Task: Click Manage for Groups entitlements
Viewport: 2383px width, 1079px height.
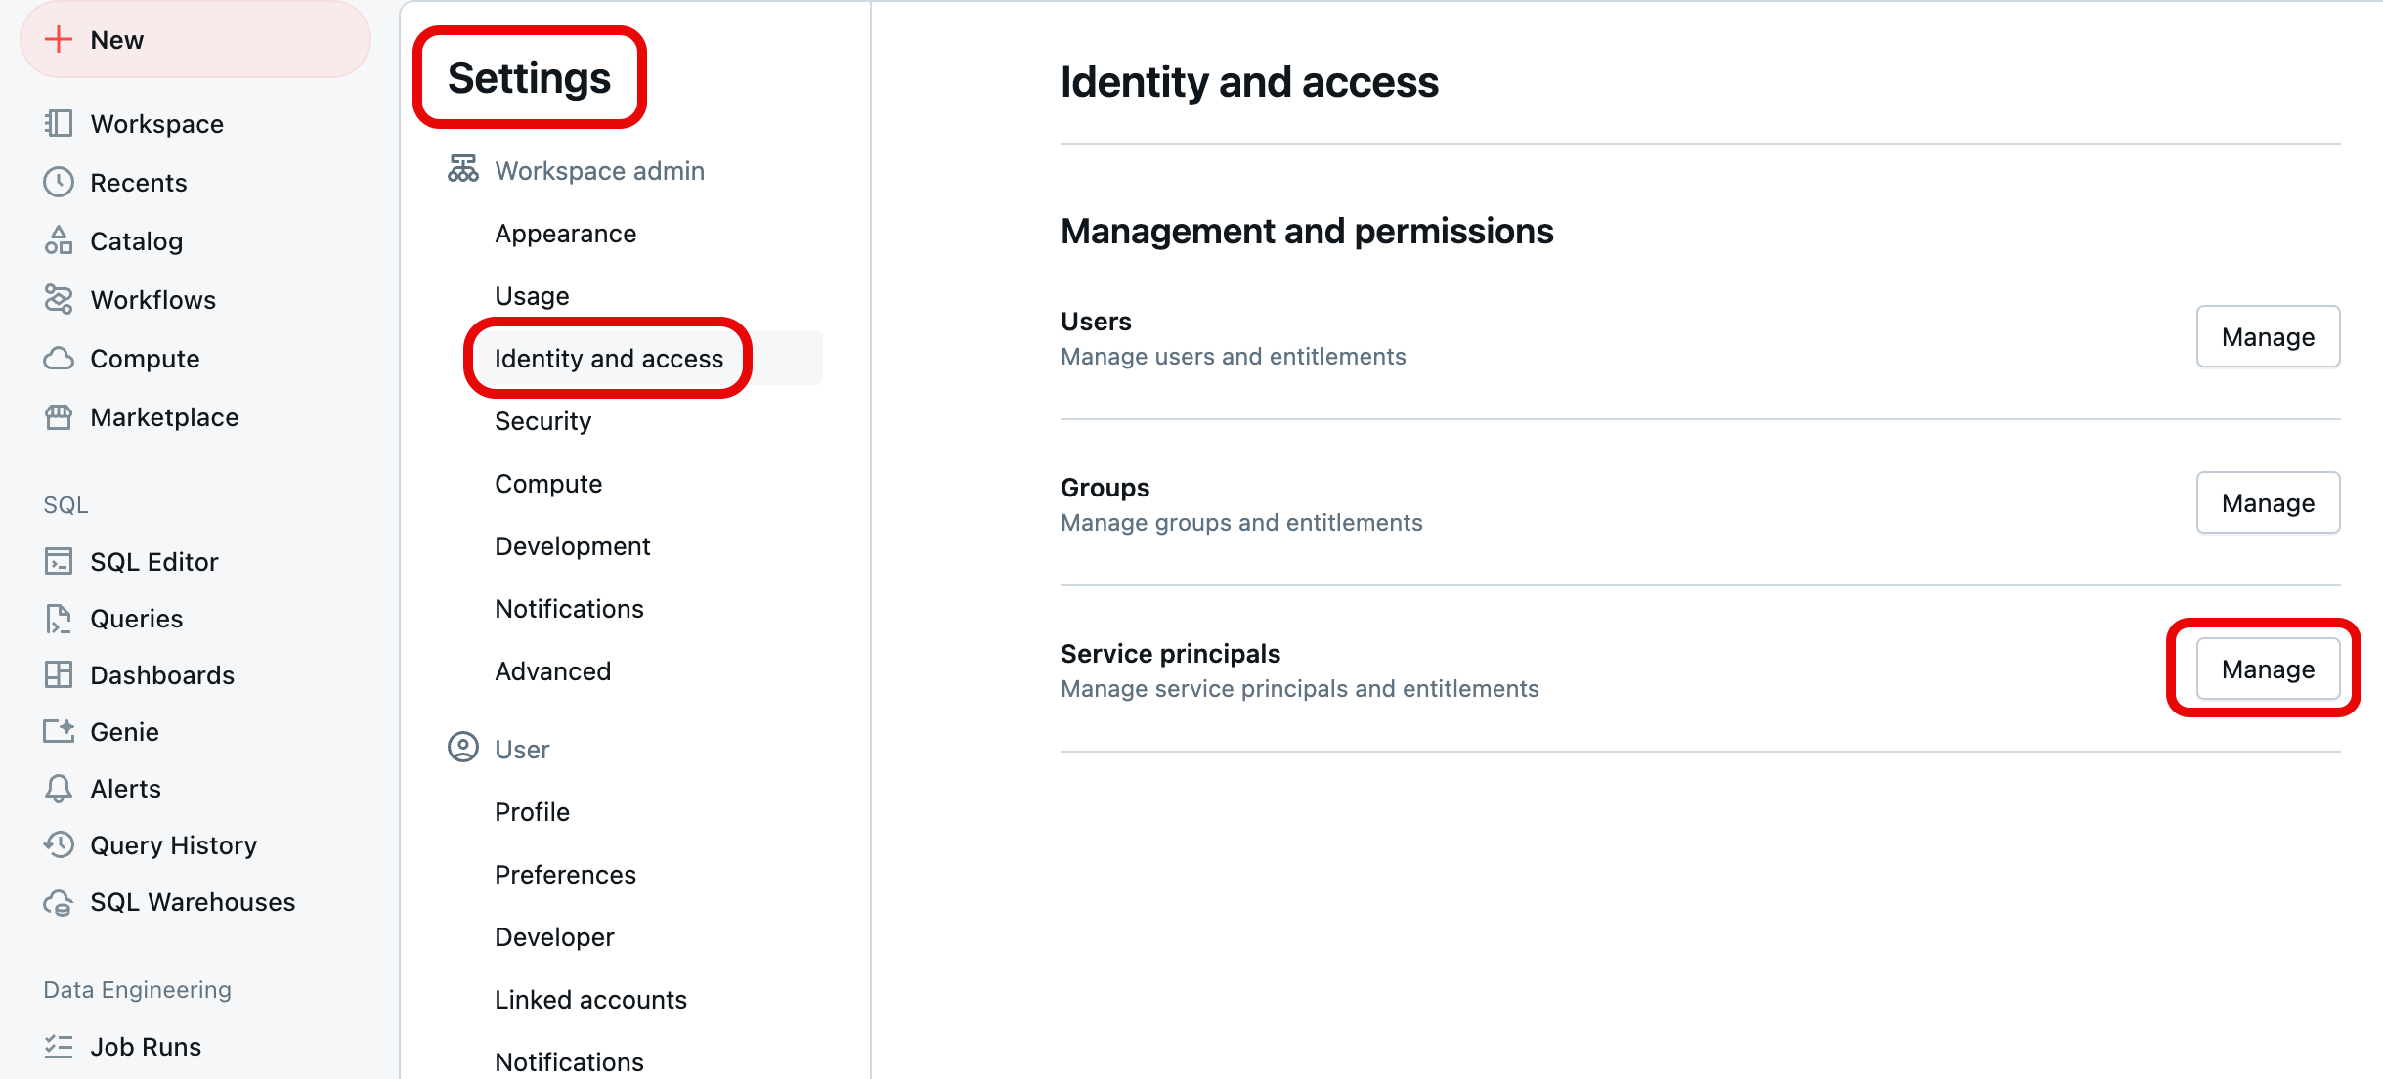Action: (2269, 501)
